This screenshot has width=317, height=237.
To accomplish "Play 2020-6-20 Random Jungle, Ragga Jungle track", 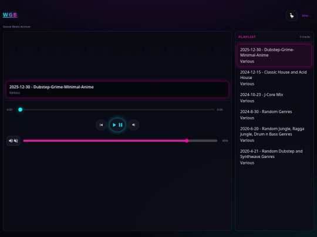I will pyautogui.click(x=274, y=134).
